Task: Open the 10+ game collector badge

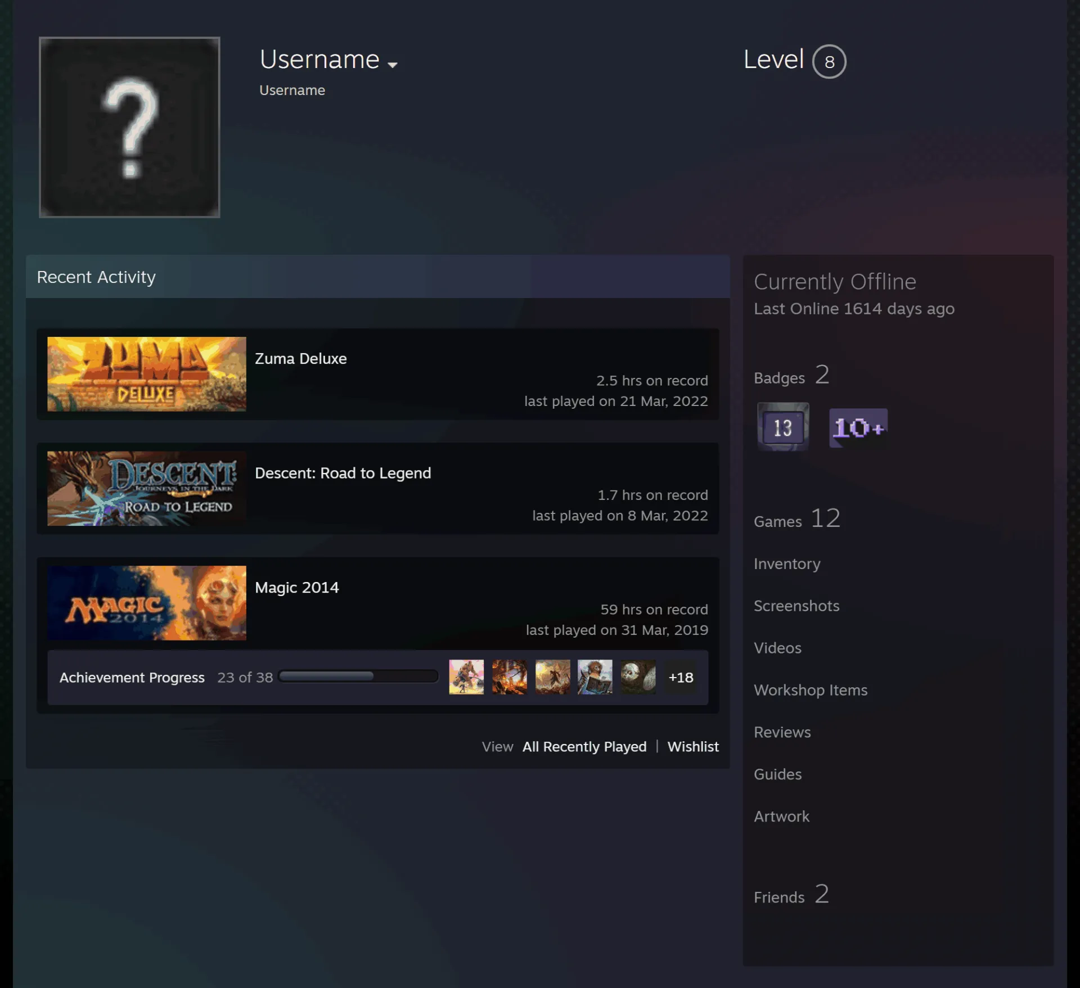Action: [x=858, y=428]
